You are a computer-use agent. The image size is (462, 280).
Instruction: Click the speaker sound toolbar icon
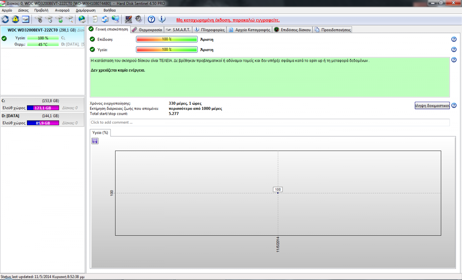(138, 19)
